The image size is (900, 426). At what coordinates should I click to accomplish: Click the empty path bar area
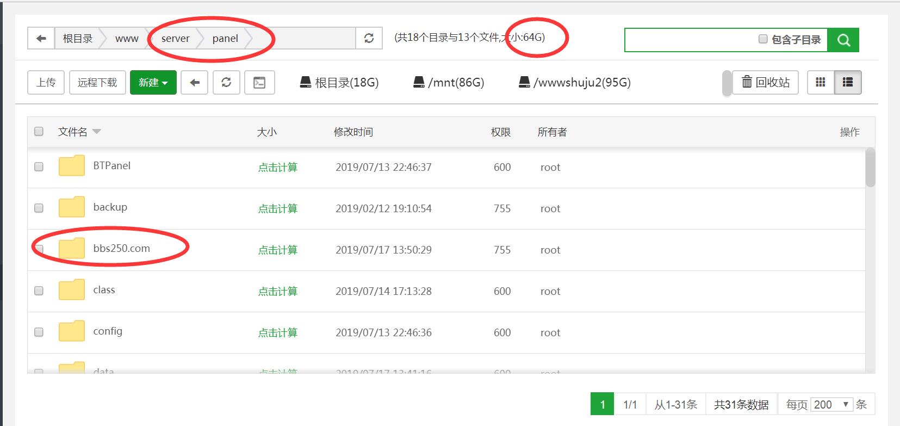(305, 39)
